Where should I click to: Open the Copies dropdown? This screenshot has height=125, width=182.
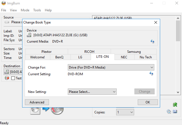tap(125, 112)
